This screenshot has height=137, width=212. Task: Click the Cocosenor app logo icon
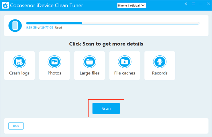(x=5, y=5)
